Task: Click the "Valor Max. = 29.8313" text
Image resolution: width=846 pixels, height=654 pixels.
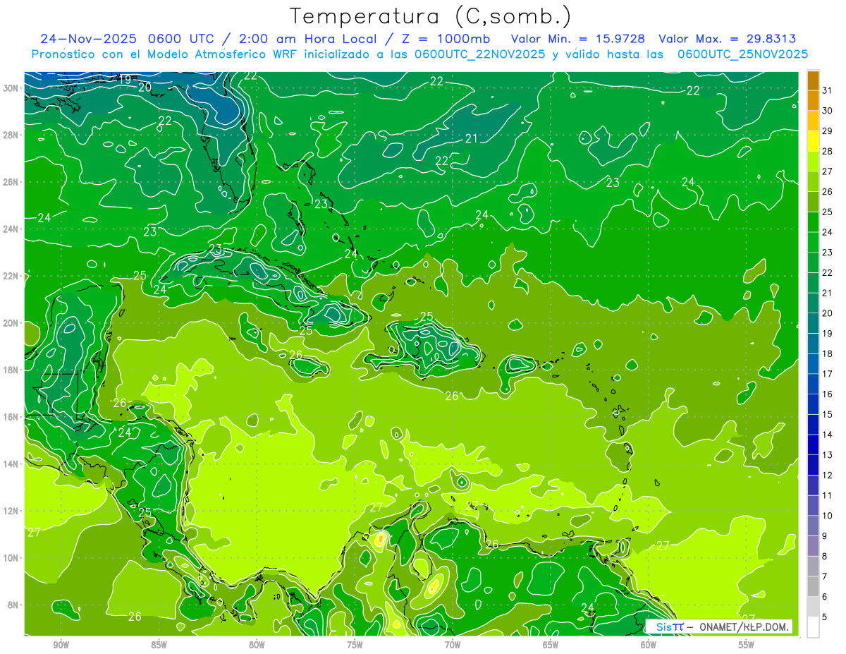Action: [728, 39]
